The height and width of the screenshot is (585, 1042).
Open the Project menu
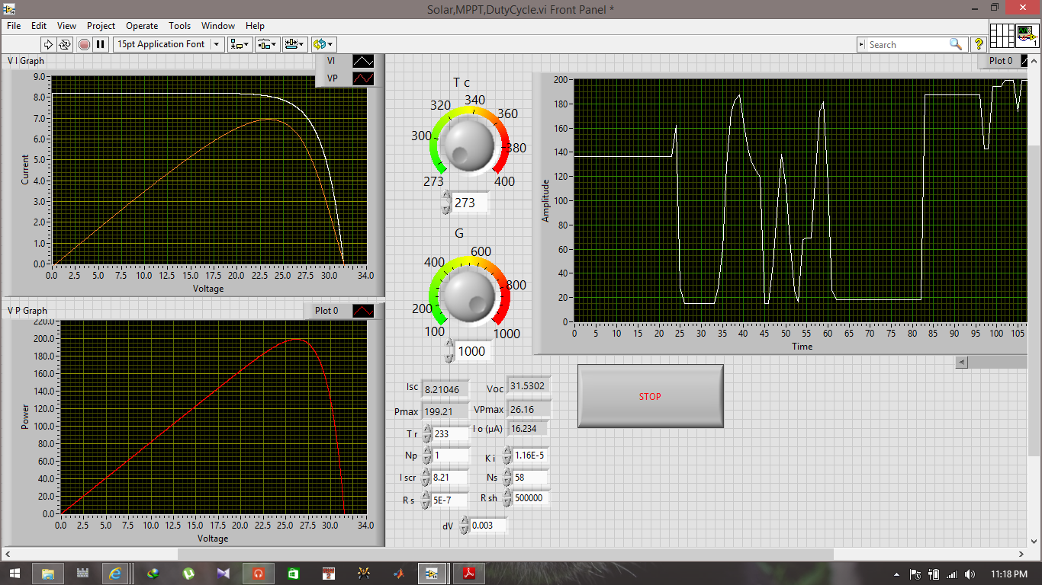click(101, 25)
